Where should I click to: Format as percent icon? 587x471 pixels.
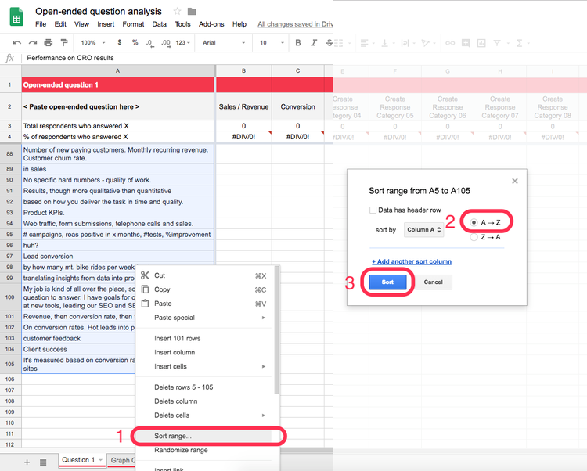pos(135,43)
